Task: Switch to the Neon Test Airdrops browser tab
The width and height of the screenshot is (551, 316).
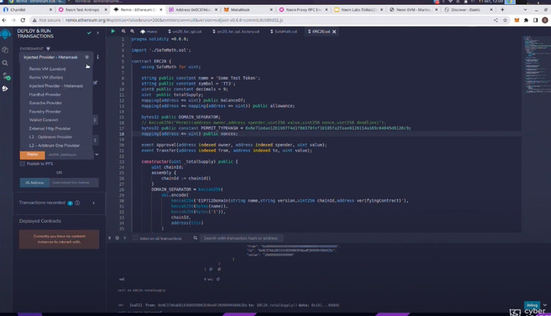Action: click(x=82, y=10)
